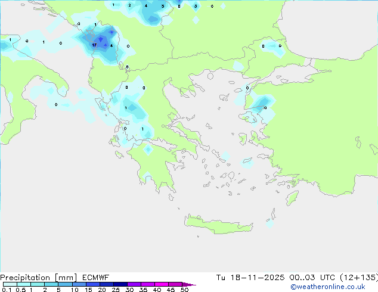Click the 1–2 mm legend color swatch

[x=38, y=284]
